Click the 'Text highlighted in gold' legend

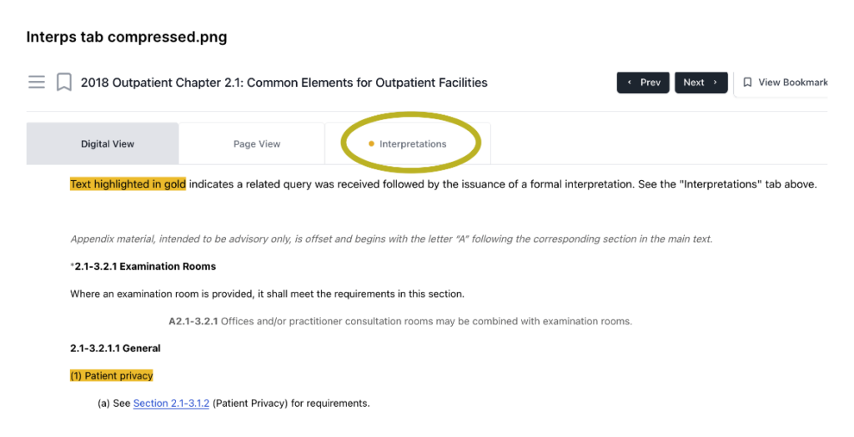click(128, 184)
